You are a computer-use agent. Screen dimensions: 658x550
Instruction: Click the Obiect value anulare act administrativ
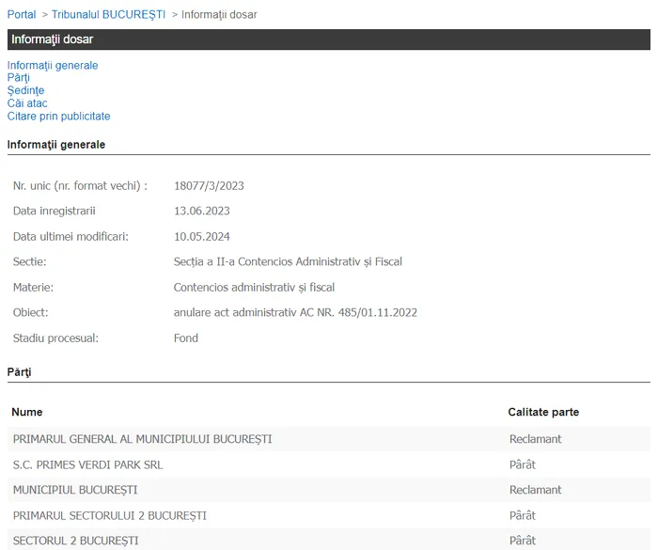295,313
